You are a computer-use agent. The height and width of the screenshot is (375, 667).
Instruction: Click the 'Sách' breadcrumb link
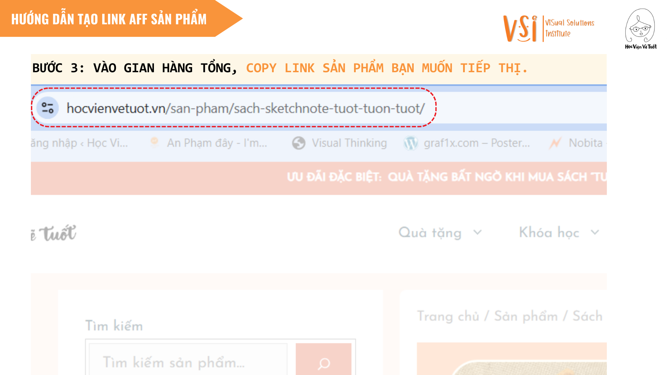point(587,316)
